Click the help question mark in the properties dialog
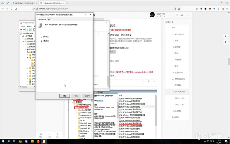 coord(85,15)
